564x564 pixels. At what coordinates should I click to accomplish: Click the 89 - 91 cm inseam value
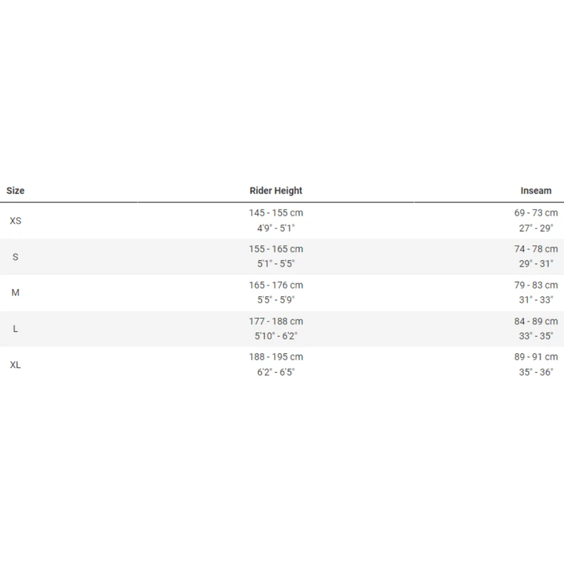[x=536, y=357]
